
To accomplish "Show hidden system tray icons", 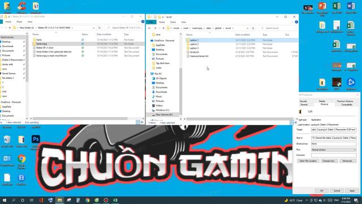I will click(307, 200).
